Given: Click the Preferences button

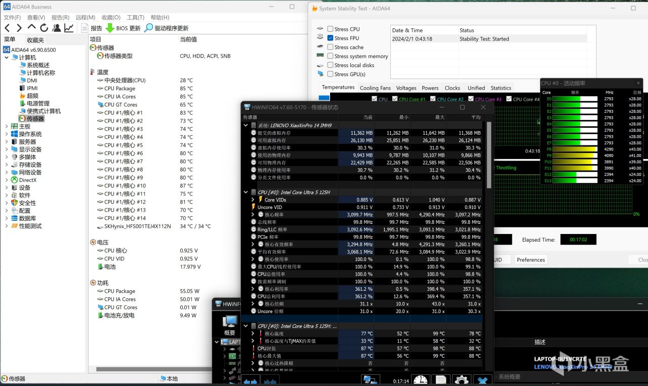Looking at the screenshot, I should 531,260.
